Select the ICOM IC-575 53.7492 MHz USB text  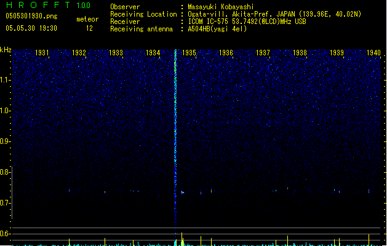pyautogui.click(x=247, y=22)
